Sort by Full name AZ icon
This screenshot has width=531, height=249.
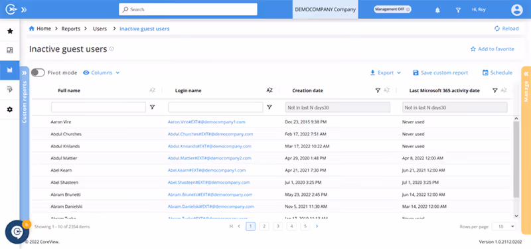(x=153, y=90)
